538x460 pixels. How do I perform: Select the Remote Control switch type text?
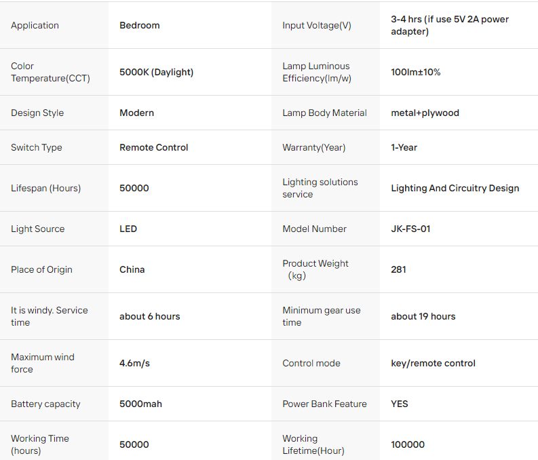[153, 147]
